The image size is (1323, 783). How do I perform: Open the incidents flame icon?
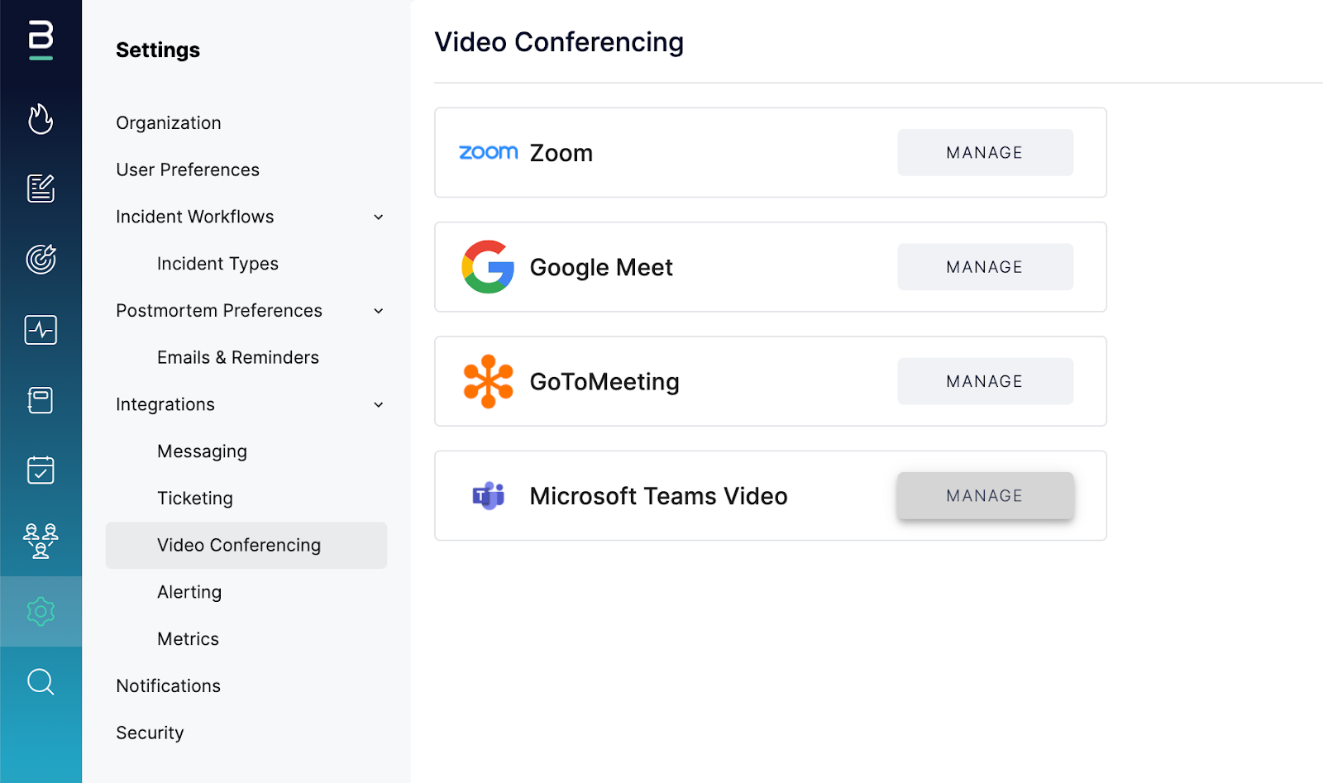(41, 119)
